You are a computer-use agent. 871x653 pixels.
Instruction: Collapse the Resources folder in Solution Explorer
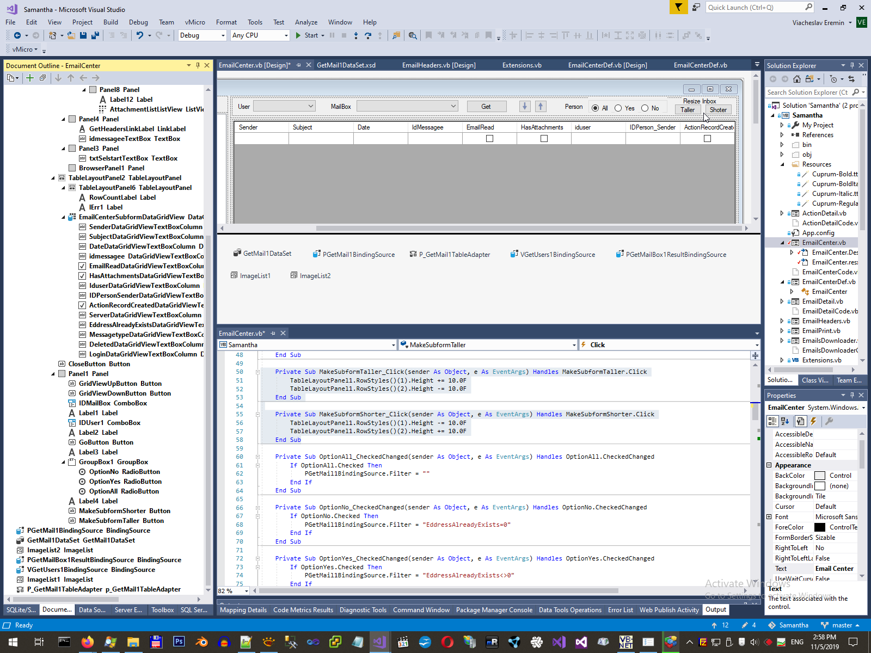(x=782, y=164)
